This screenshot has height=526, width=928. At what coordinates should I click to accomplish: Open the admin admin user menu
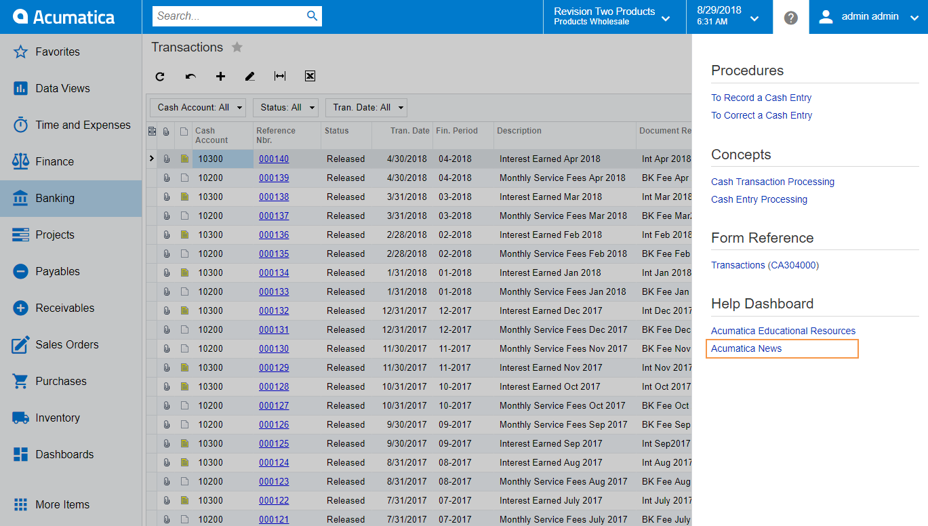(868, 17)
